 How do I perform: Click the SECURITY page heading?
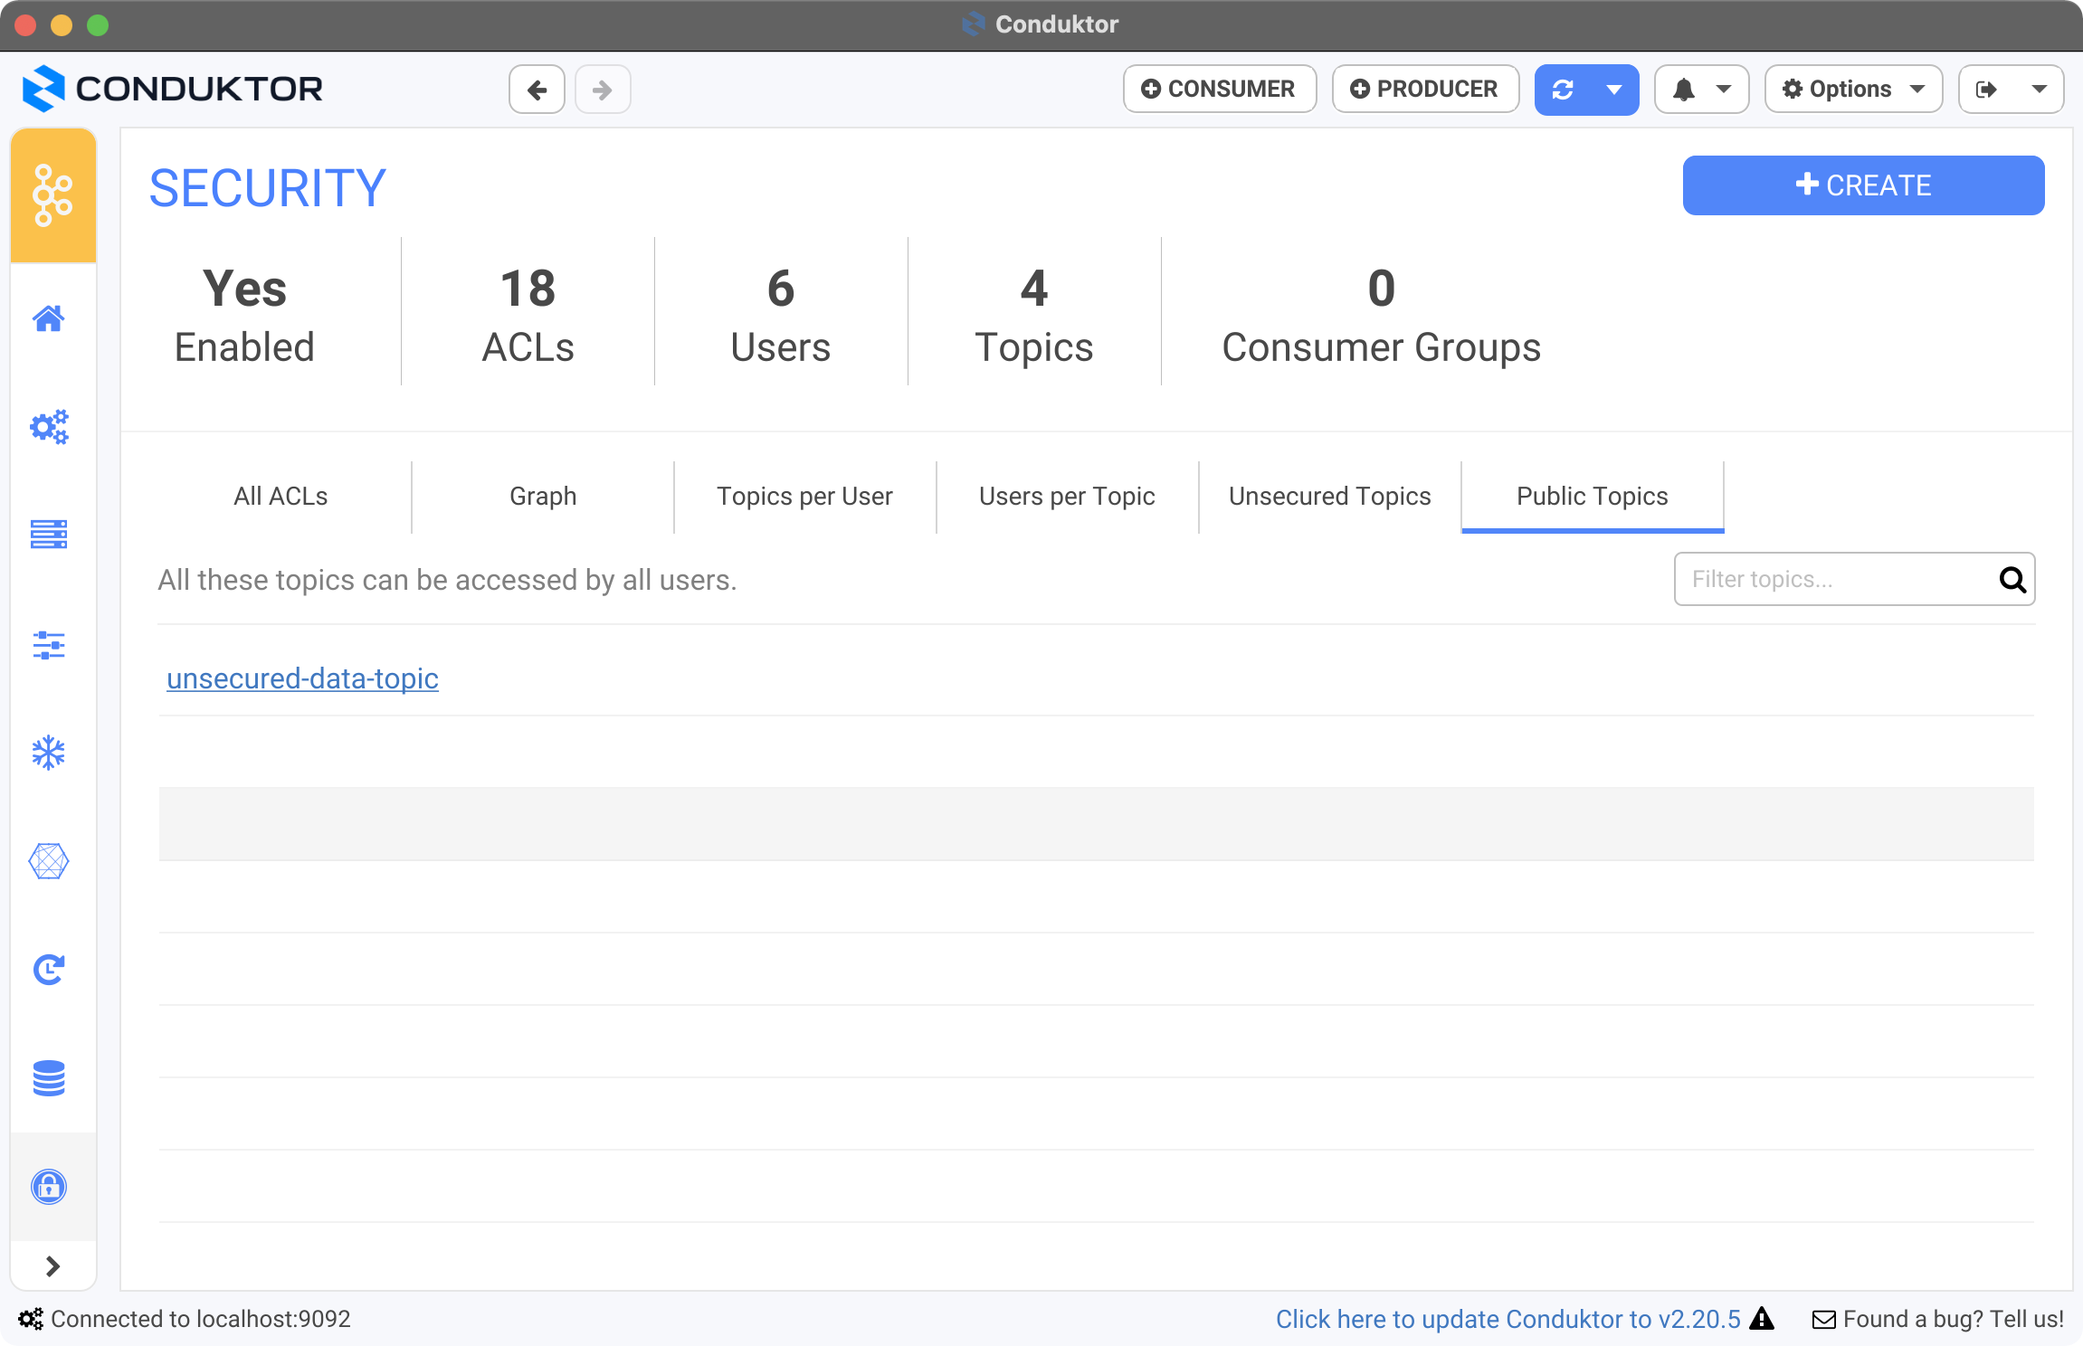268,188
